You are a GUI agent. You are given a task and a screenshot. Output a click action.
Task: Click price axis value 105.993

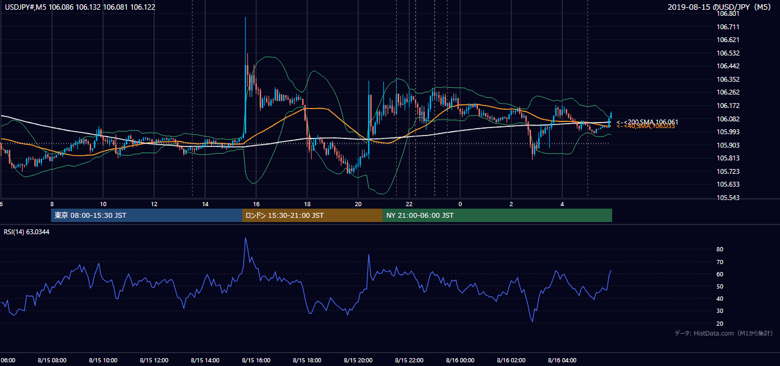click(729, 132)
